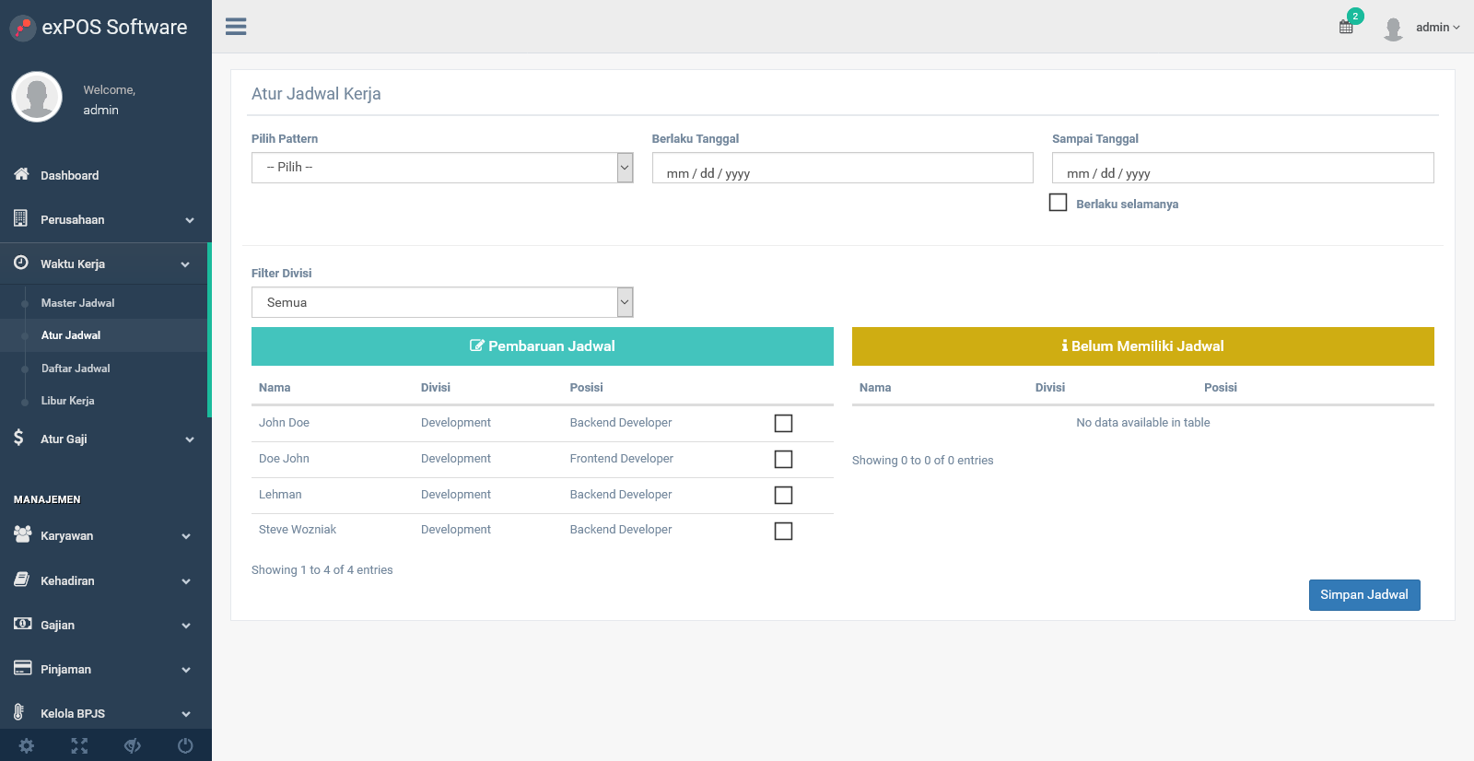
Task: Click the Pembaruan Jadwal header button
Action: [x=543, y=346]
